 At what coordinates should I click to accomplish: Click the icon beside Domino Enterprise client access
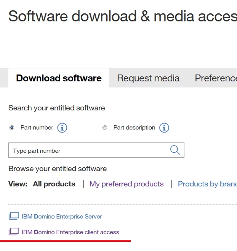(x=13, y=232)
